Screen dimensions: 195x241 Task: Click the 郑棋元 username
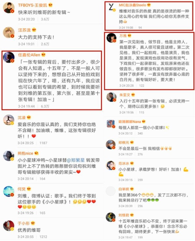coord(123,142)
